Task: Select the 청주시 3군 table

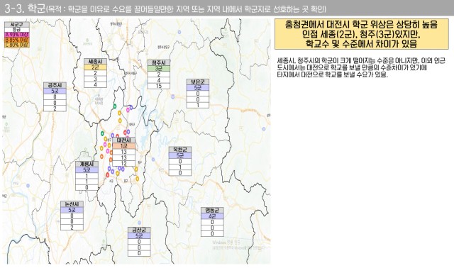Action: pyautogui.click(x=159, y=74)
